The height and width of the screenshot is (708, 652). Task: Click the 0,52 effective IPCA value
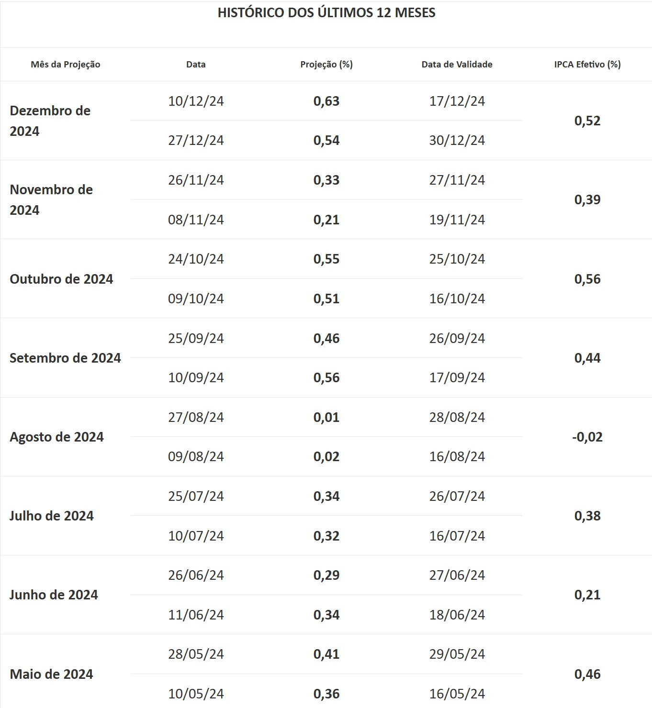tap(587, 121)
